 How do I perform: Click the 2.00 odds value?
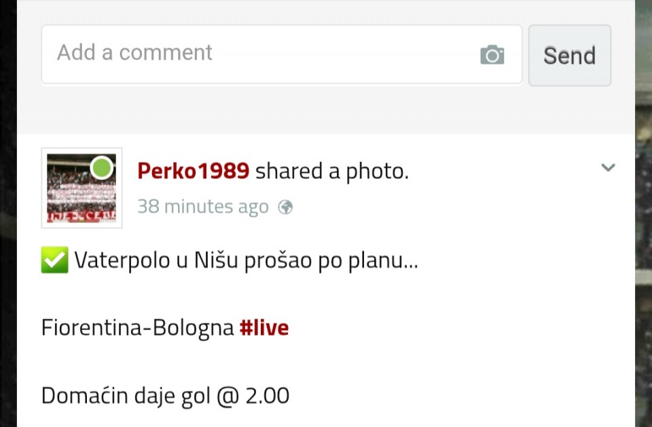click(x=267, y=395)
